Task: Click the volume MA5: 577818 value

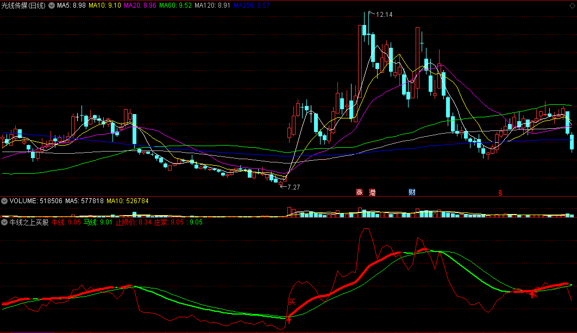Action: click(84, 201)
